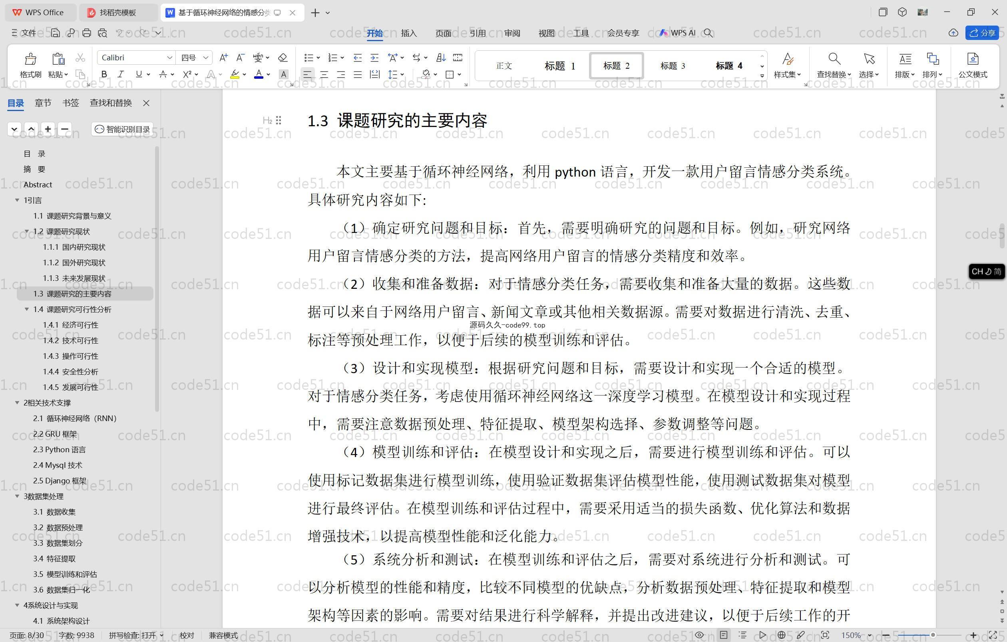The image size is (1007, 642).
Task: Apply the 标题 1 style
Action: [559, 66]
